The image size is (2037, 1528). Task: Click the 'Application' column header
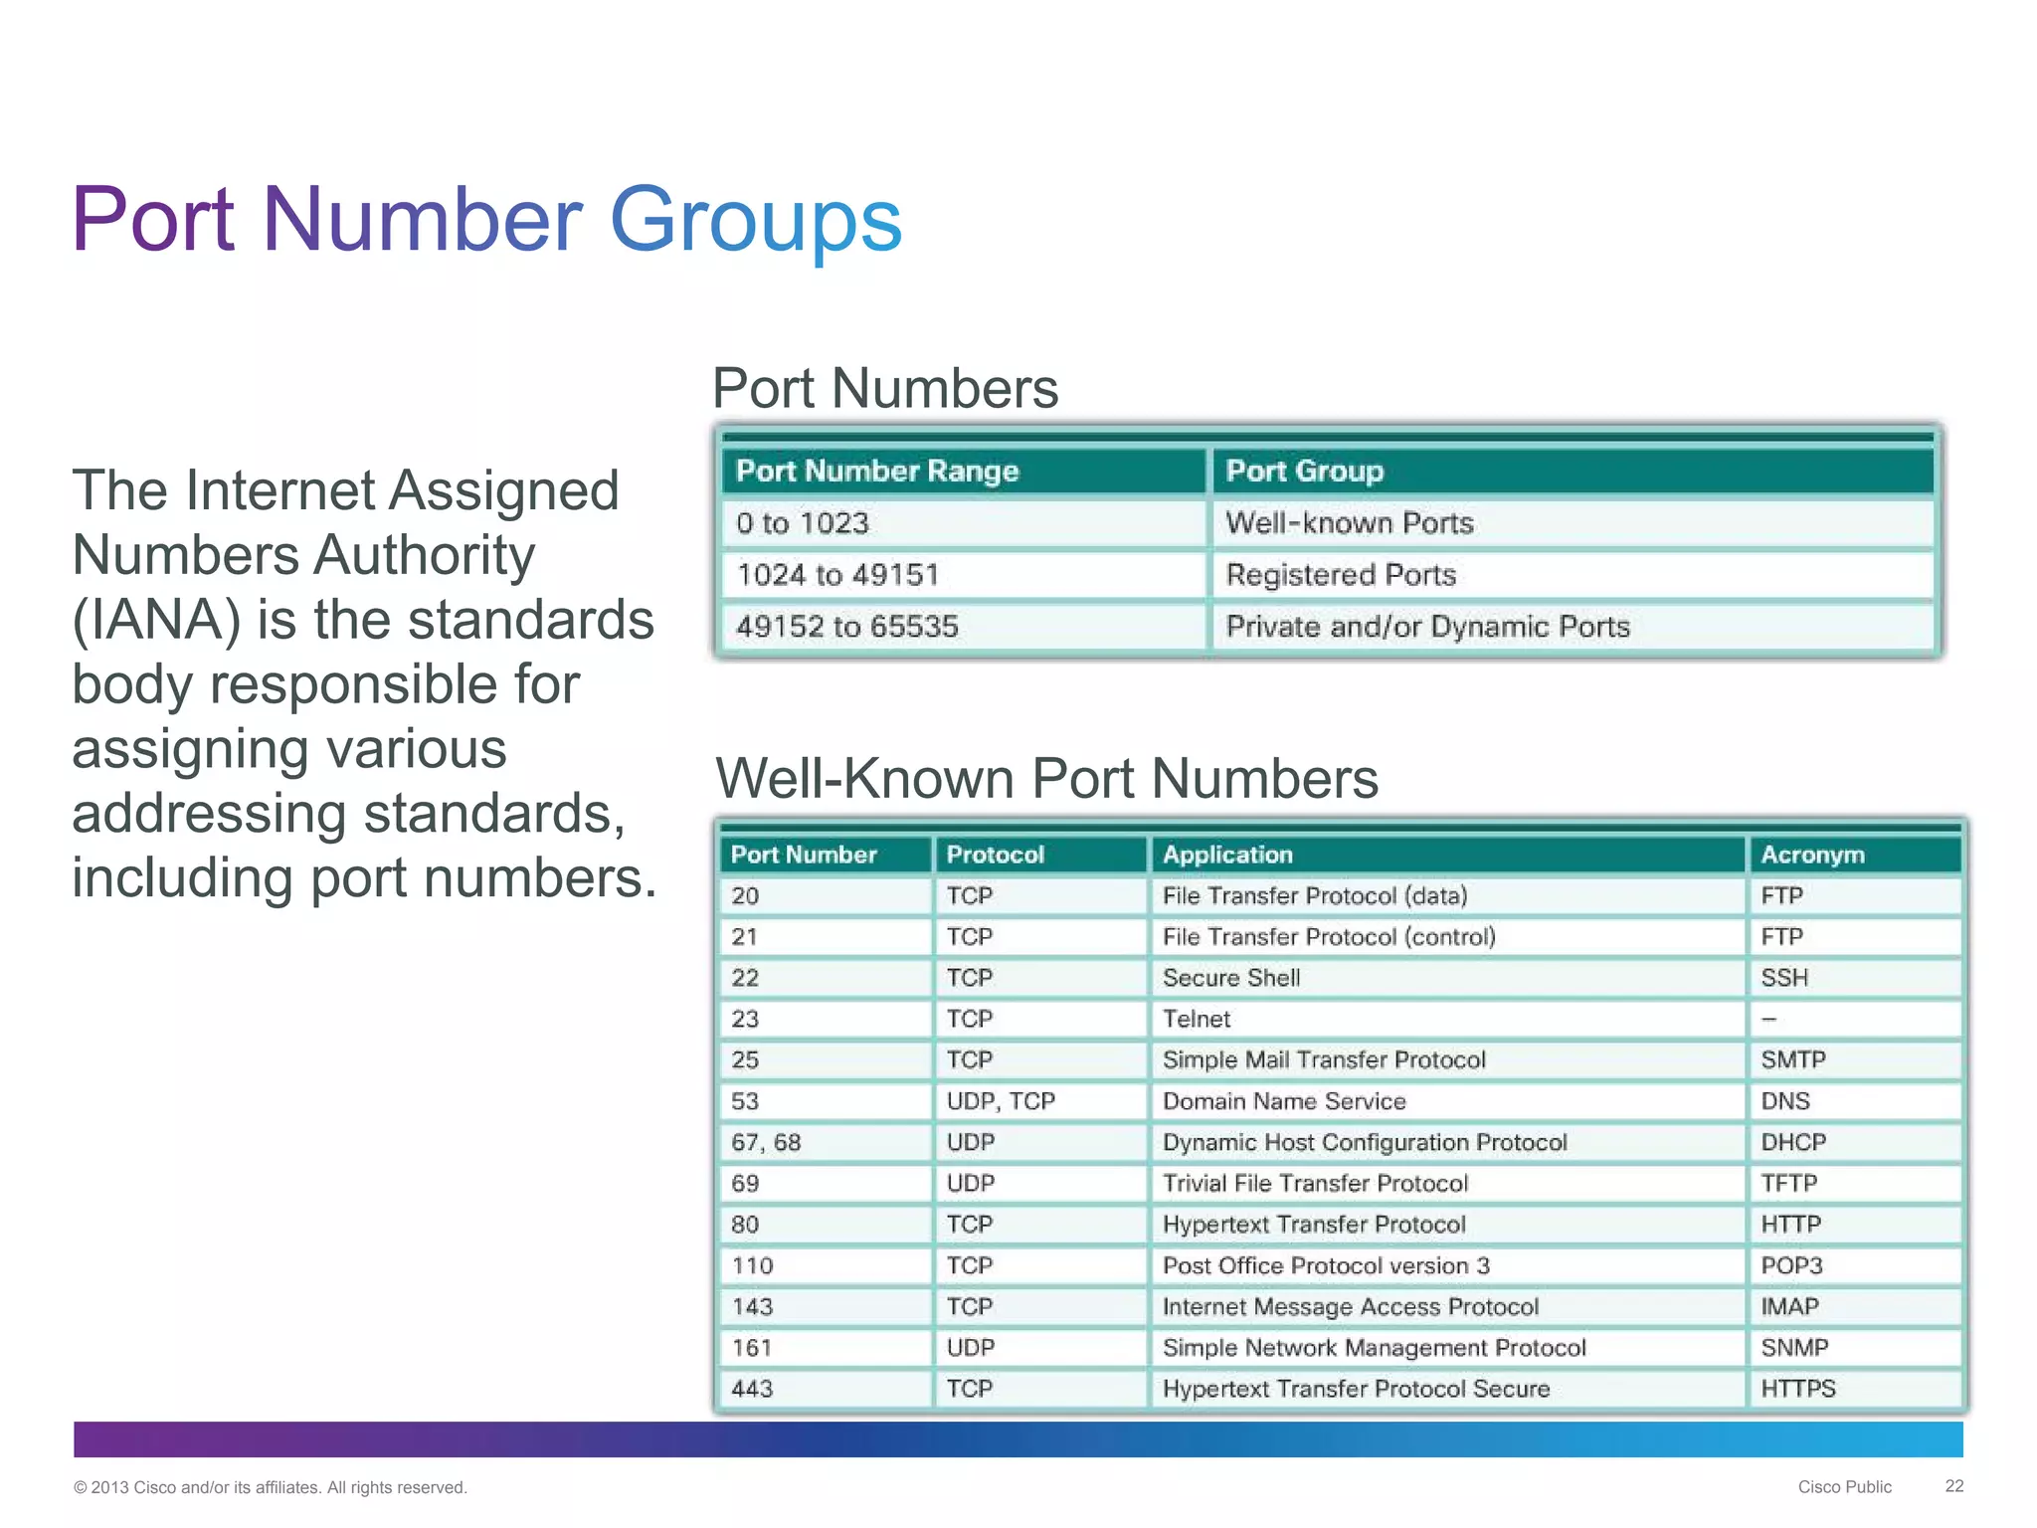pos(1448,855)
